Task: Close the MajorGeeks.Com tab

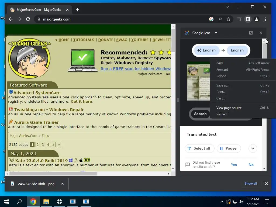Action: (x=67, y=10)
